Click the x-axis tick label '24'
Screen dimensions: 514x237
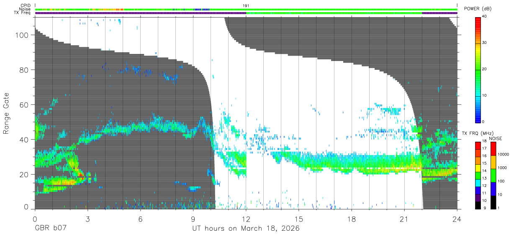tap(457, 219)
